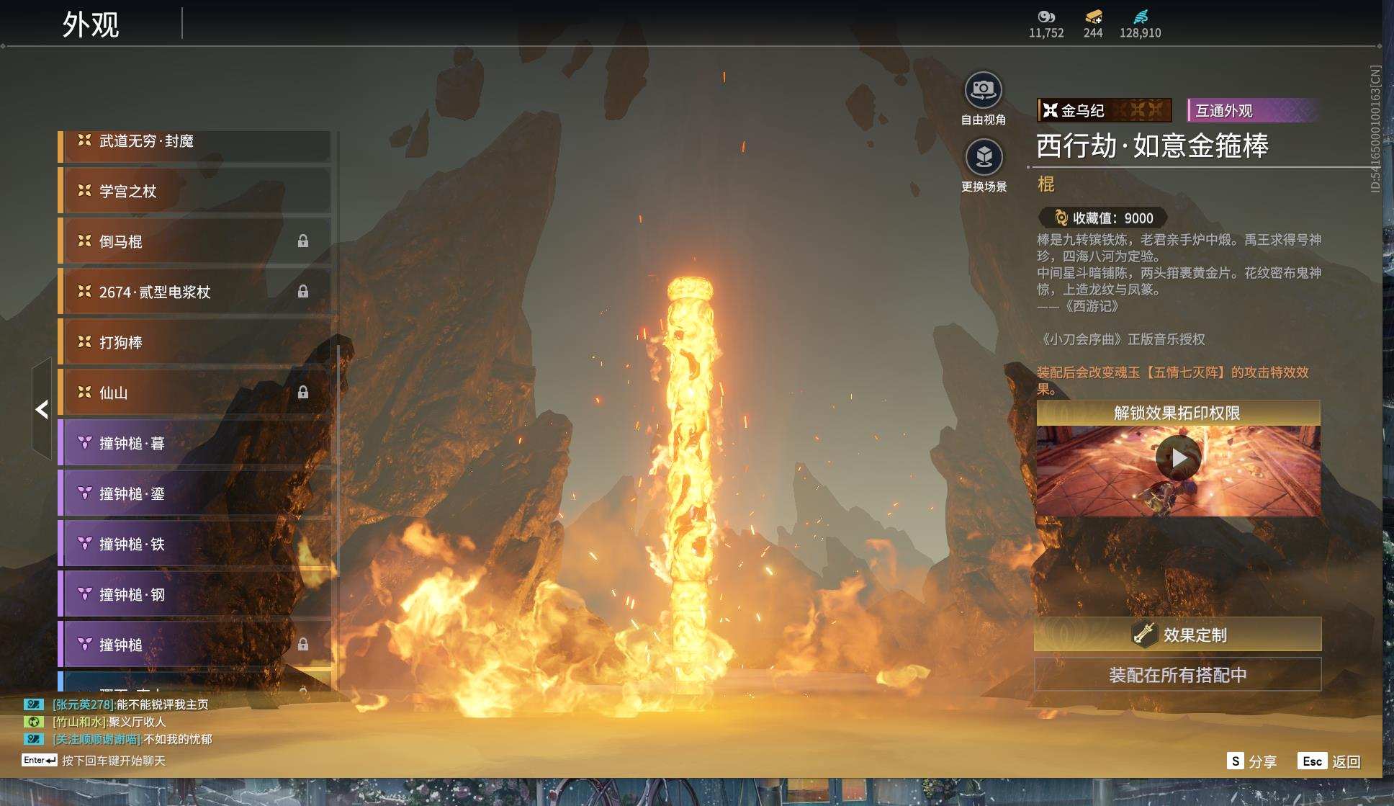Click the gold icon on 打狗棒 row
The image size is (1394, 806).
84,341
